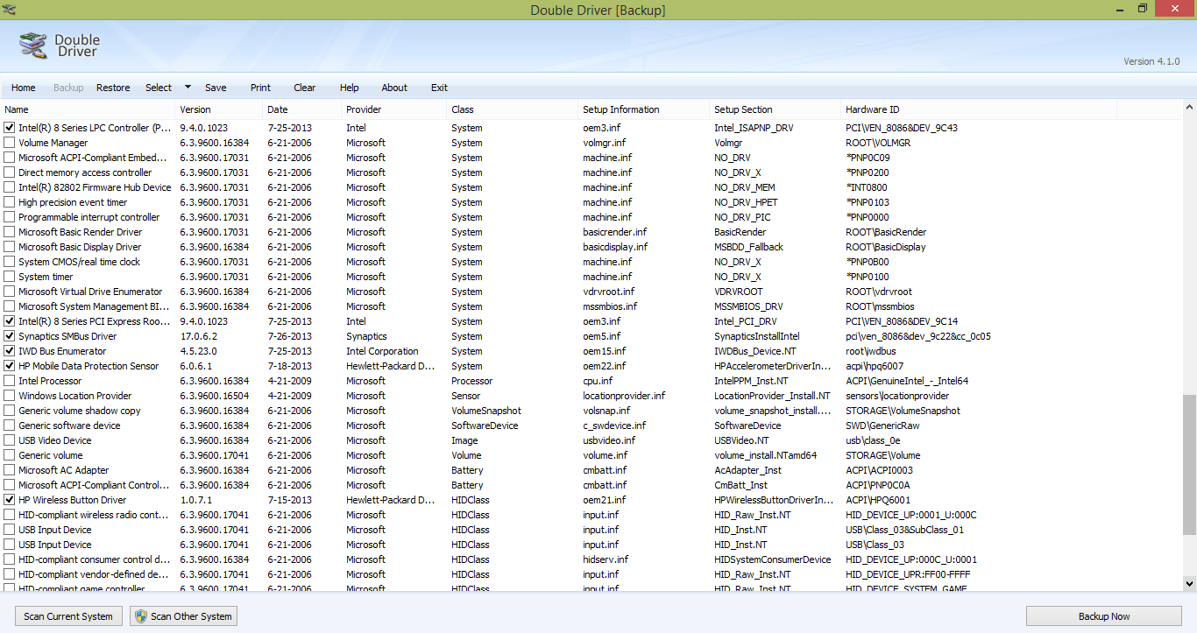1197x633 pixels.
Task: Click the locationprovider.inf cell
Action: (x=624, y=396)
